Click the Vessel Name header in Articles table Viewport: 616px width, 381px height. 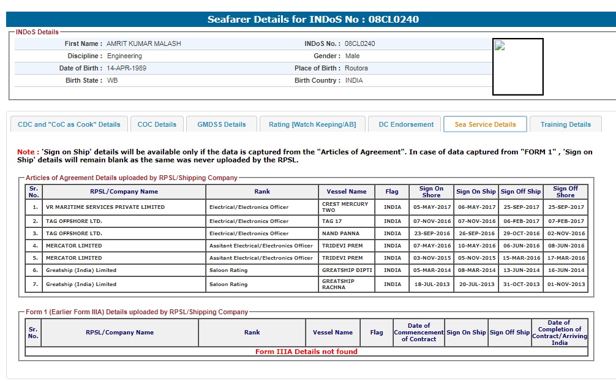click(x=347, y=192)
